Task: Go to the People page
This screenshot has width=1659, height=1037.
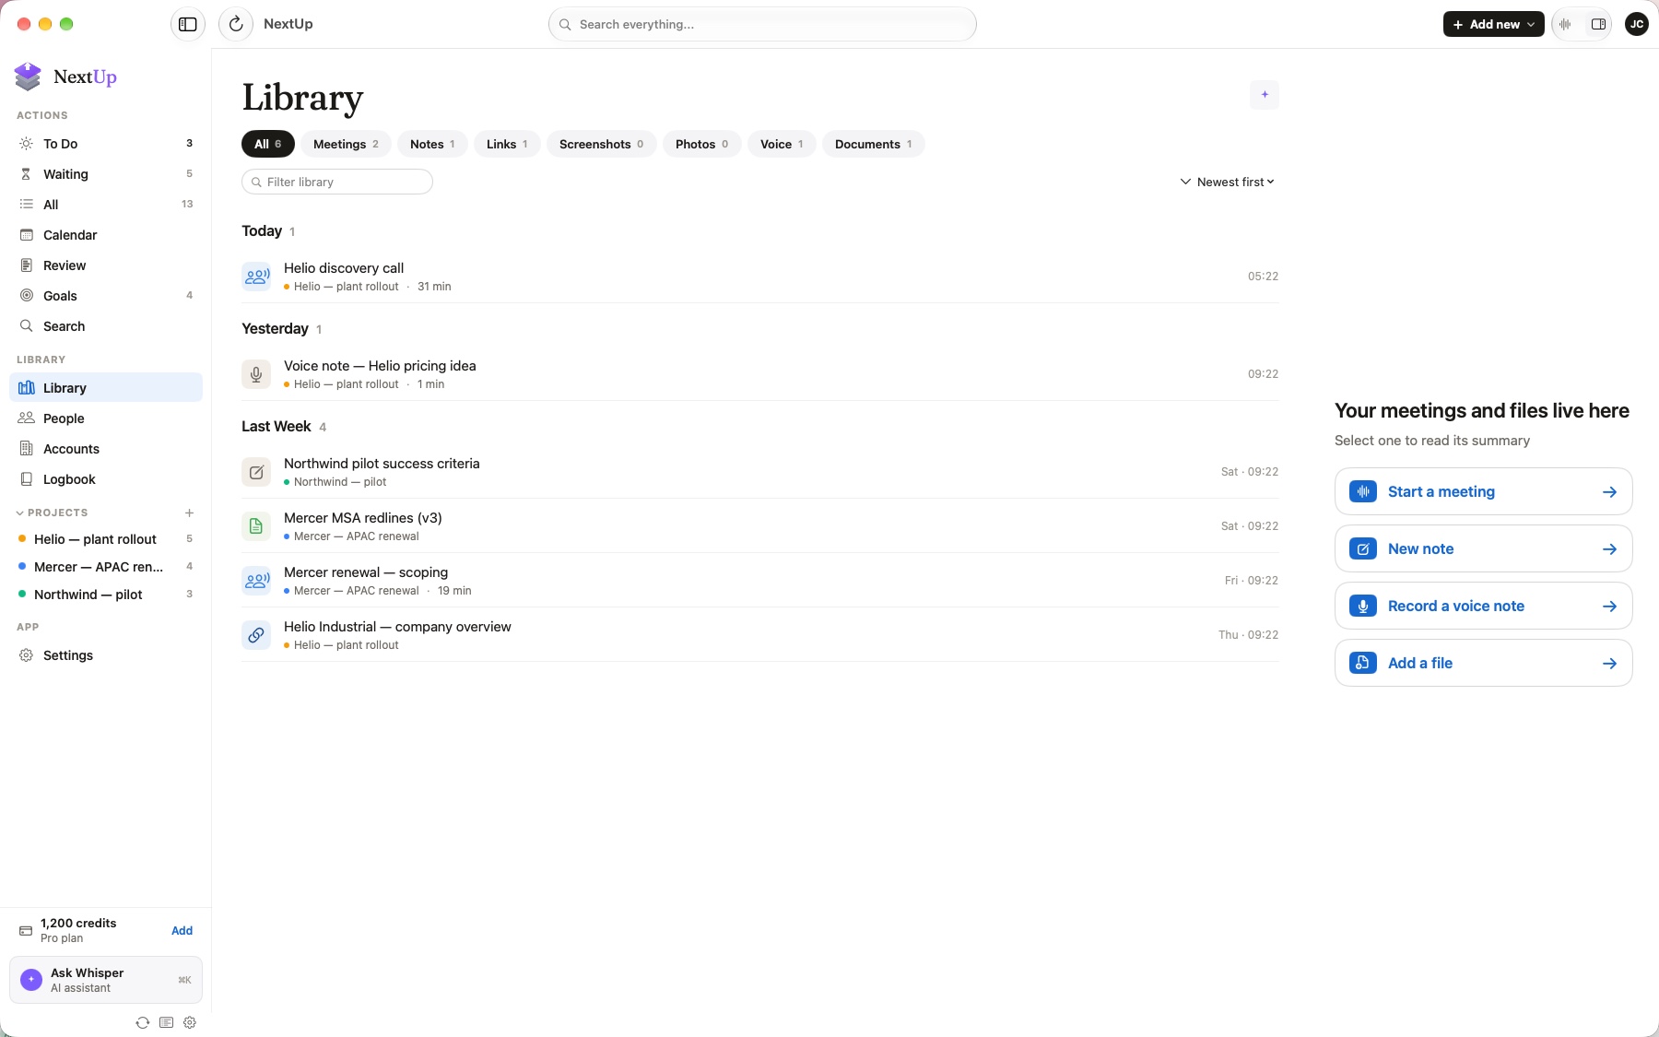Action: click(x=106, y=418)
